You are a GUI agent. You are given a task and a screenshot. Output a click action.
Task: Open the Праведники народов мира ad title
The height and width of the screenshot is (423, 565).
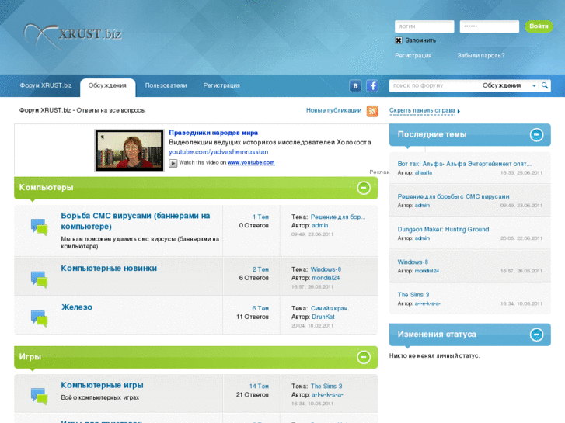[213, 133]
